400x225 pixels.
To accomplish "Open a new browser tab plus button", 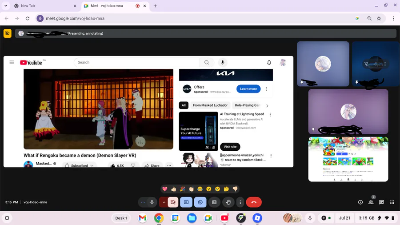I will [x=155, y=6].
